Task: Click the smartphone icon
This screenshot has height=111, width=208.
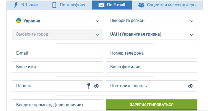Action: coord(54,5)
